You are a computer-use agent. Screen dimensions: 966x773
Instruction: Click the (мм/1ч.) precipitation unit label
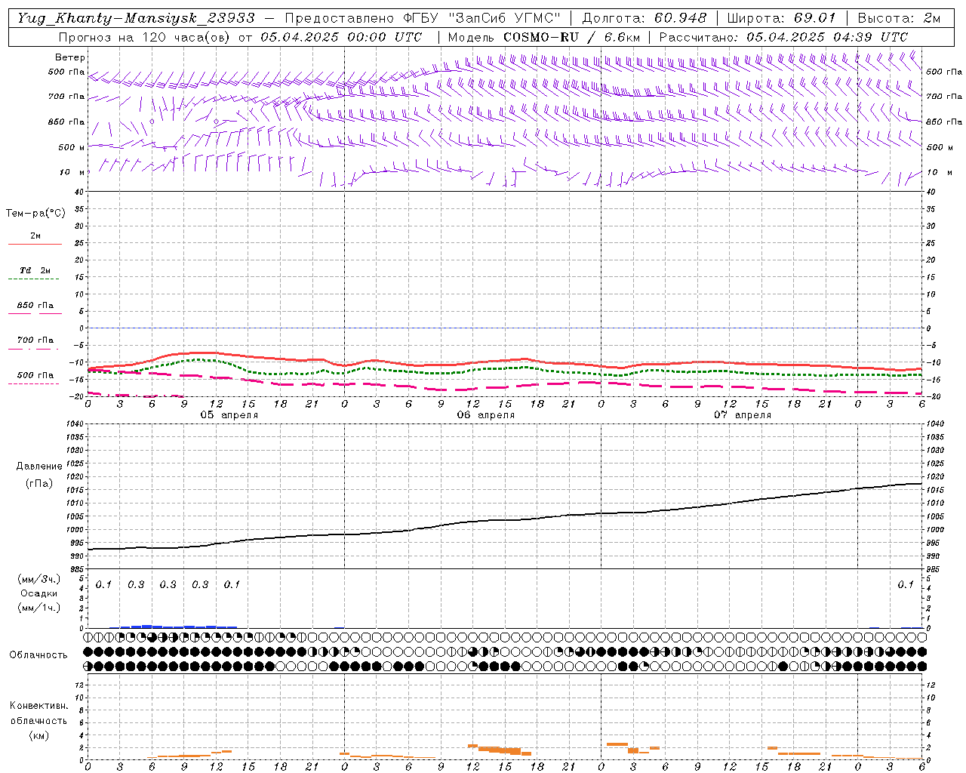click(x=39, y=608)
